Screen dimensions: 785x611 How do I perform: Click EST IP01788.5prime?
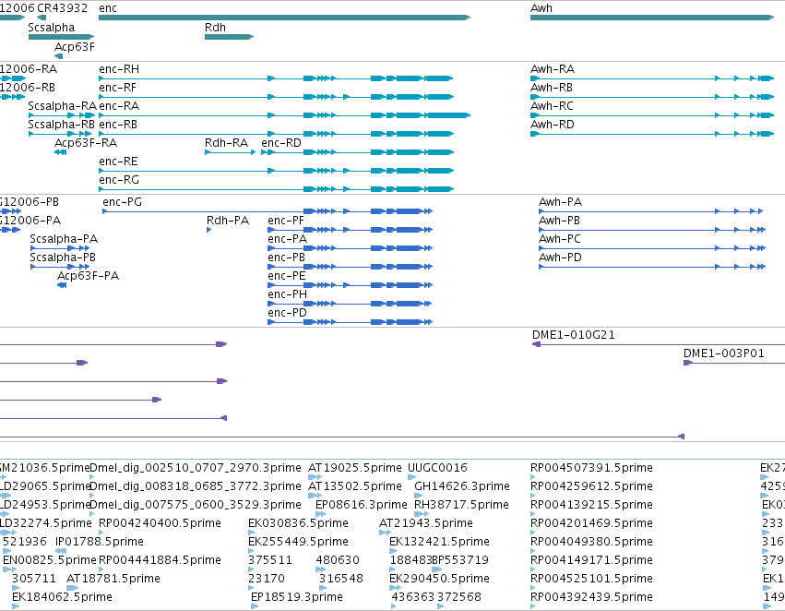(99, 542)
